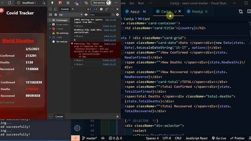The width and height of the screenshot is (251, 141).
Task: Change indentation via Spaces: 4
Action: pos(152,138)
